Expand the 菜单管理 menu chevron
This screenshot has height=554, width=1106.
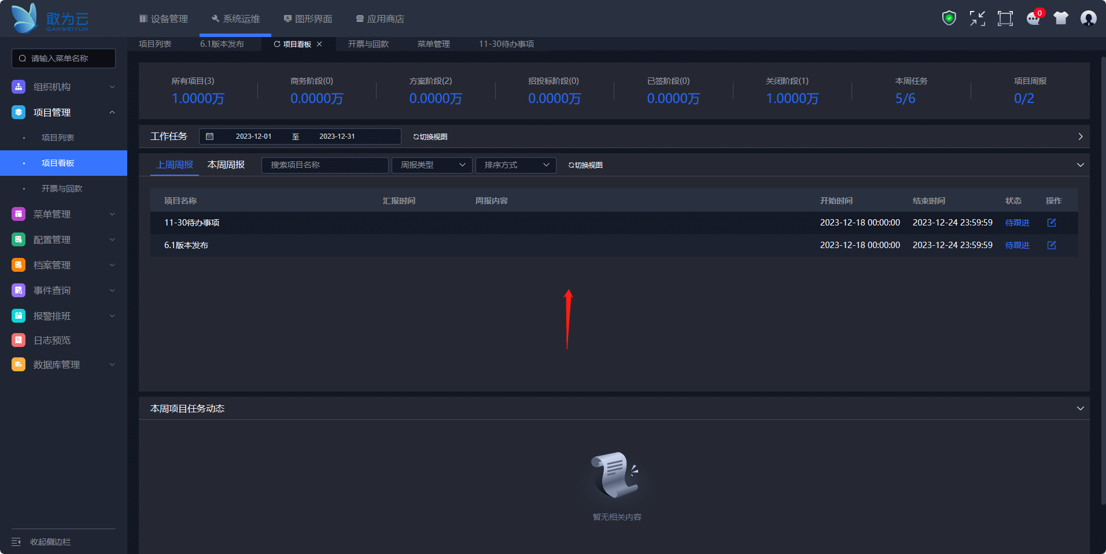pos(112,214)
